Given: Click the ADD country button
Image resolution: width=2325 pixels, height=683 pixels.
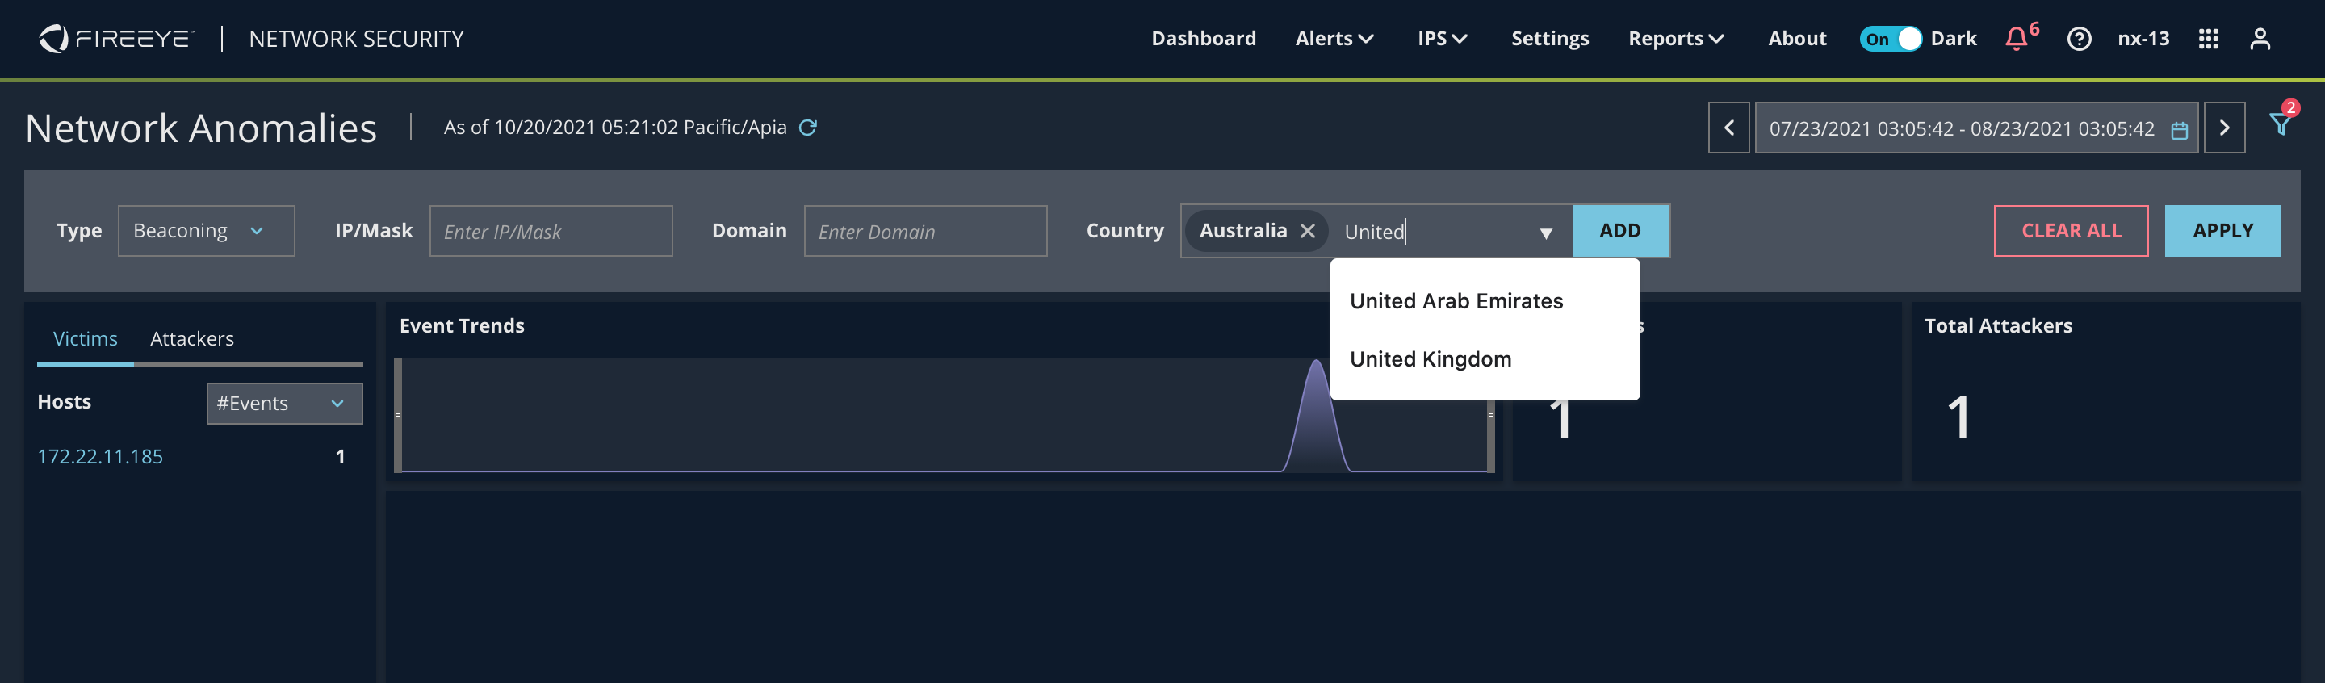Looking at the screenshot, I should pyautogui.click(x=1620, y=231).
